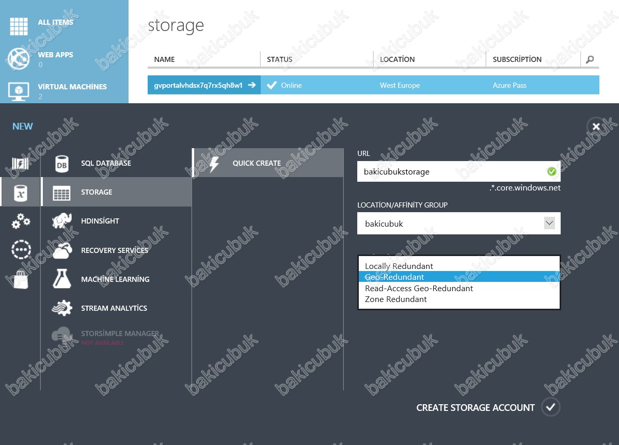Choose Read-Access Geo-Redundant replication option
This screenshot has width=619, height=445.
(x=459, y=288)
